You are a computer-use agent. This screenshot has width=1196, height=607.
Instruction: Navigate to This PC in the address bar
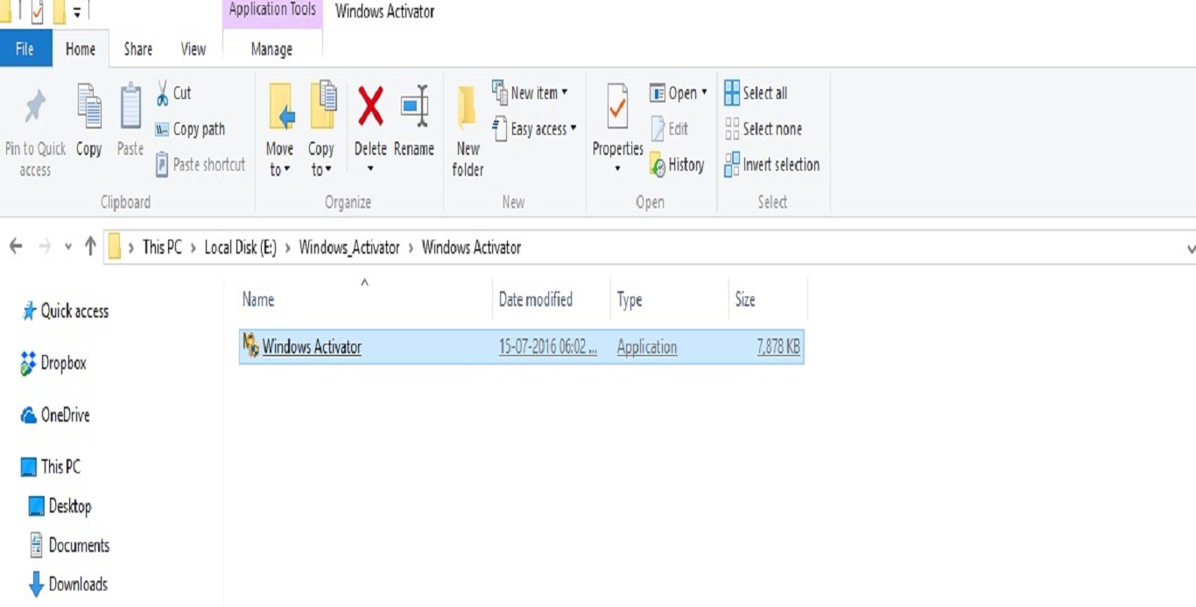point(162,248)
